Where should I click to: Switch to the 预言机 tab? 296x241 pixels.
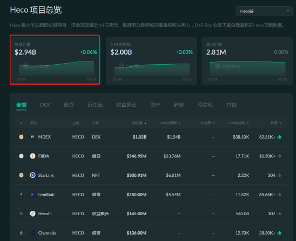[205, 105]
